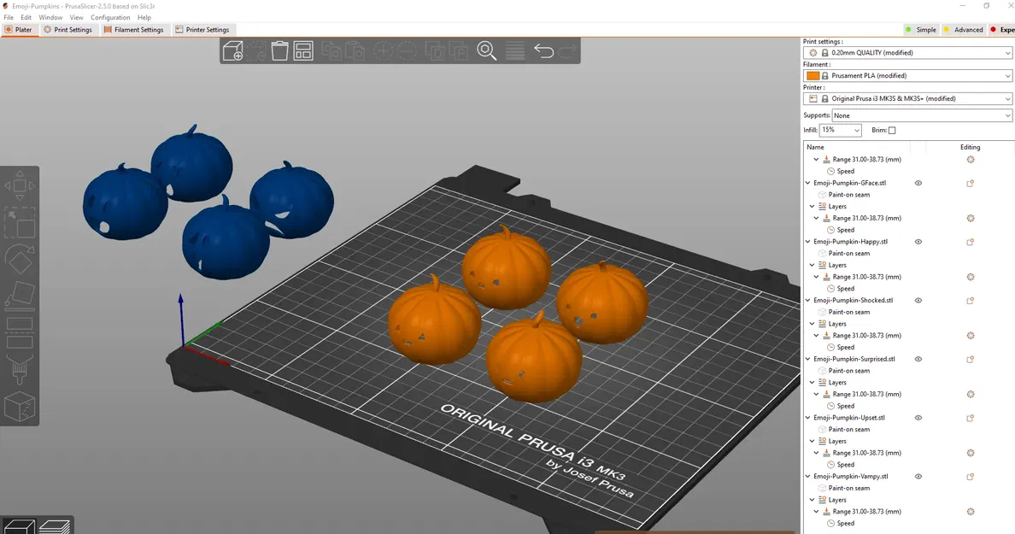Screen dimensions: 1015x534
Task: Collapse the Emoji-Pumpkin-GFace.stl tree node
Action: tap(808, 183)
